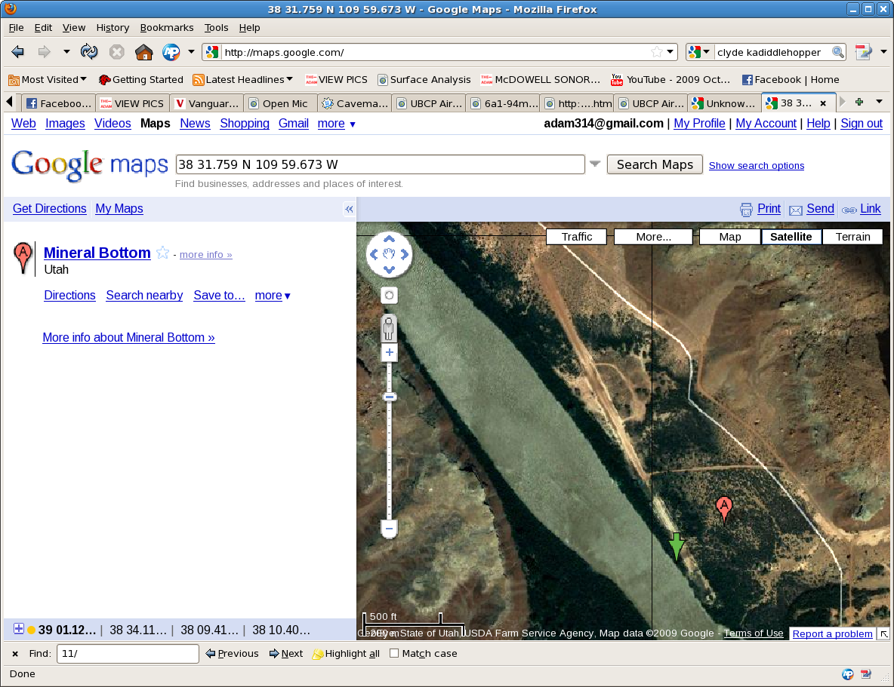Toggle the Traffic layer on the map
The height and width of the screenshot is (687, 894).
click(x=577, y=237)
